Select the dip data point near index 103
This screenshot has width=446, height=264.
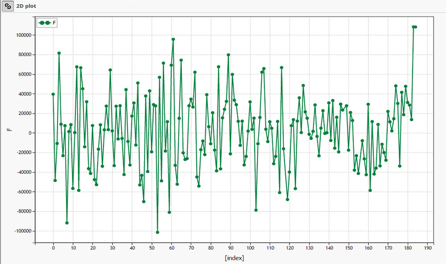pyautogui.click(x=256, y=210)
